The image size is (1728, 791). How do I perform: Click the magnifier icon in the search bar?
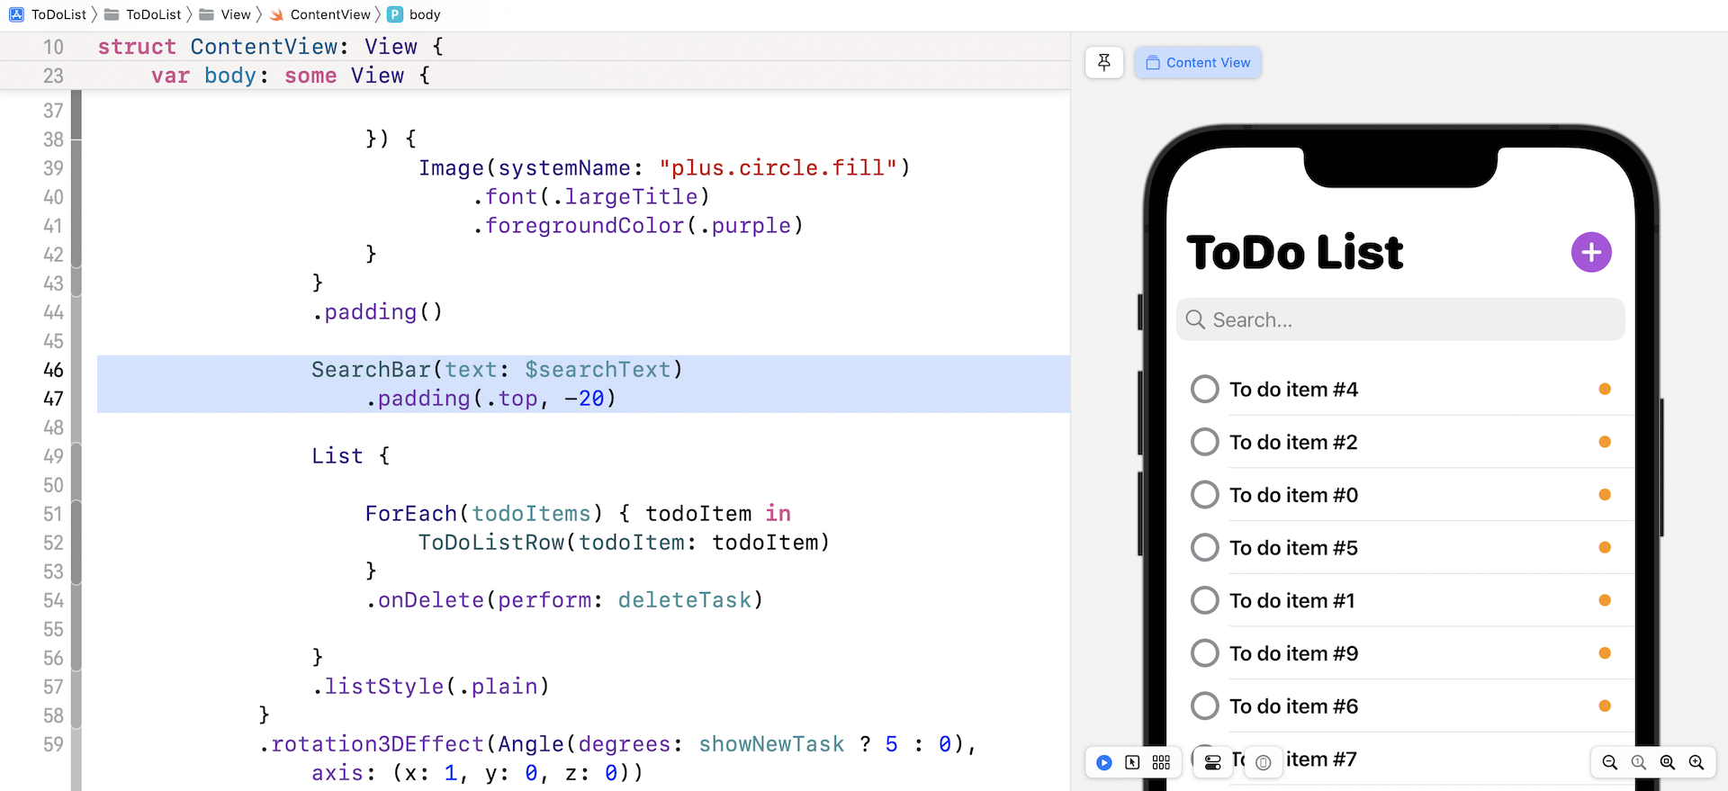(1195, 319)
